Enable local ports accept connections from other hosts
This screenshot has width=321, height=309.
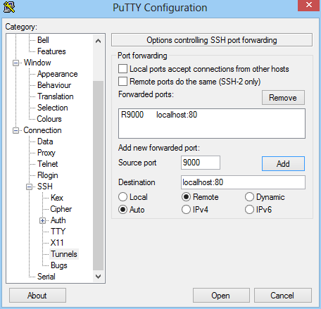pyautogui.click(x=122, y=69)
